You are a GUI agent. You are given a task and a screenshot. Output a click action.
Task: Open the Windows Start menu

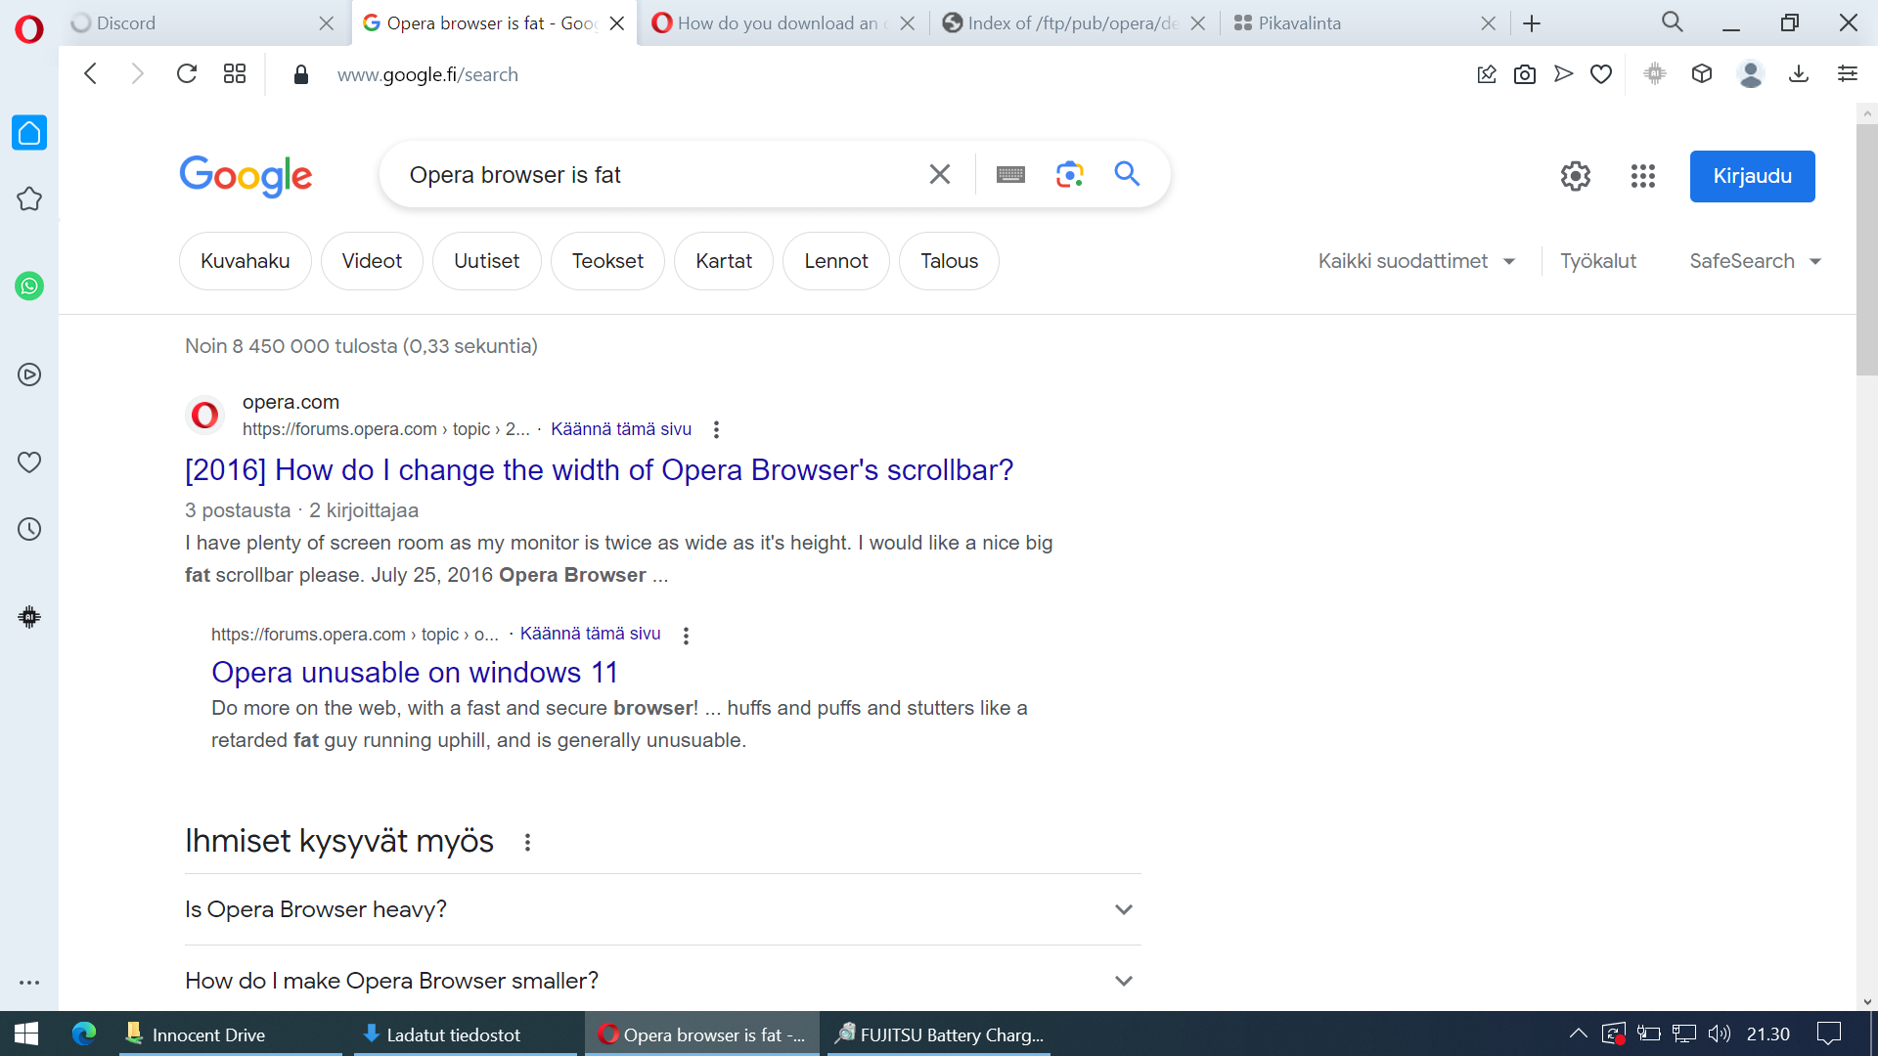coord(26,1034)
